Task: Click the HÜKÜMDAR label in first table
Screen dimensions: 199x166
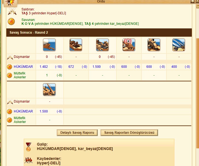Action: tap(23, 67)
